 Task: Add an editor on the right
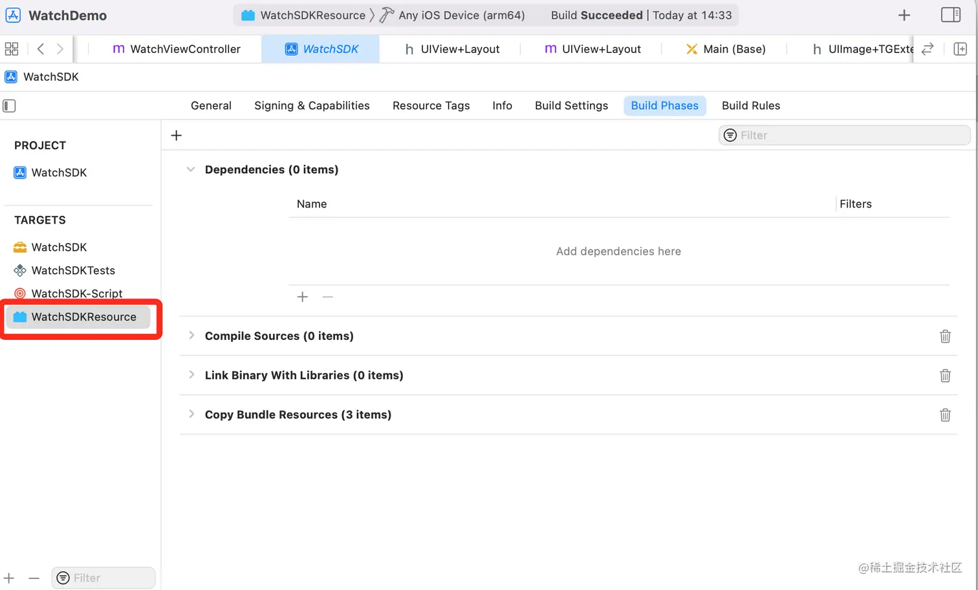(961, 49)
